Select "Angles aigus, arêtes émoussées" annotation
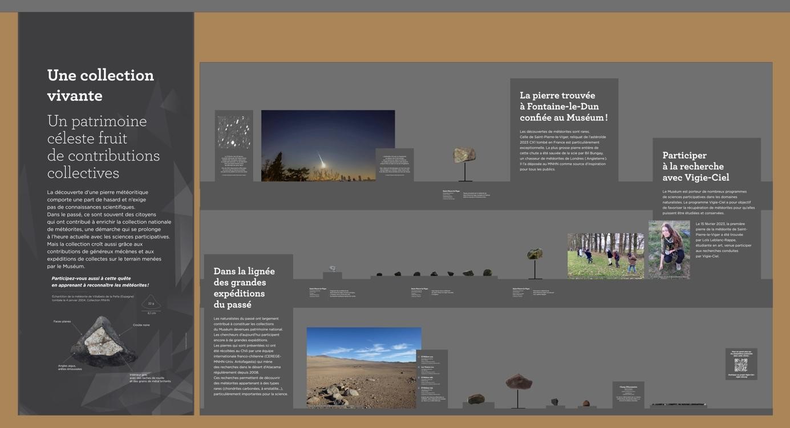Image resolution: width=790 pixels, height=428 pixels. tap(70, 368)
